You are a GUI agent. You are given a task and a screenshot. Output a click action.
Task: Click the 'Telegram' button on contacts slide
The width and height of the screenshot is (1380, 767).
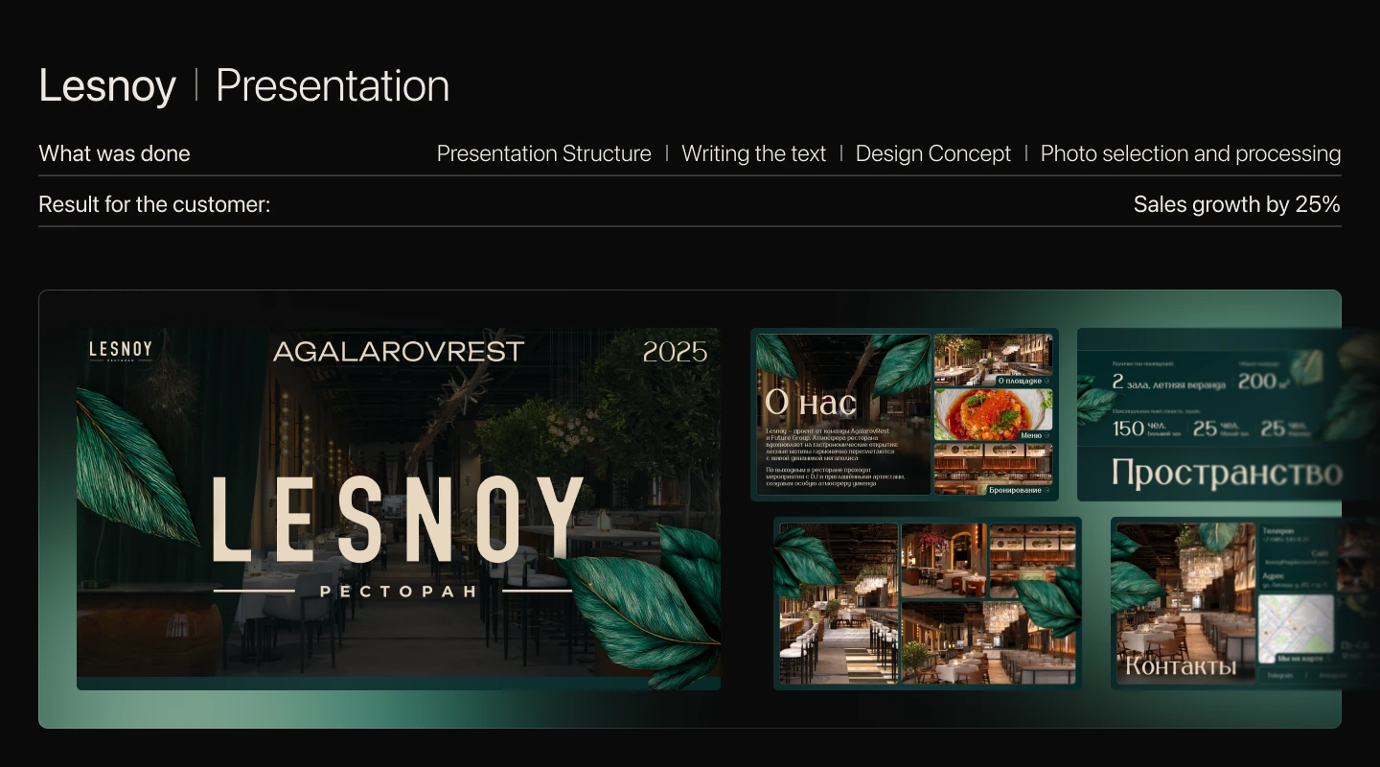[x=1281, y=675]
